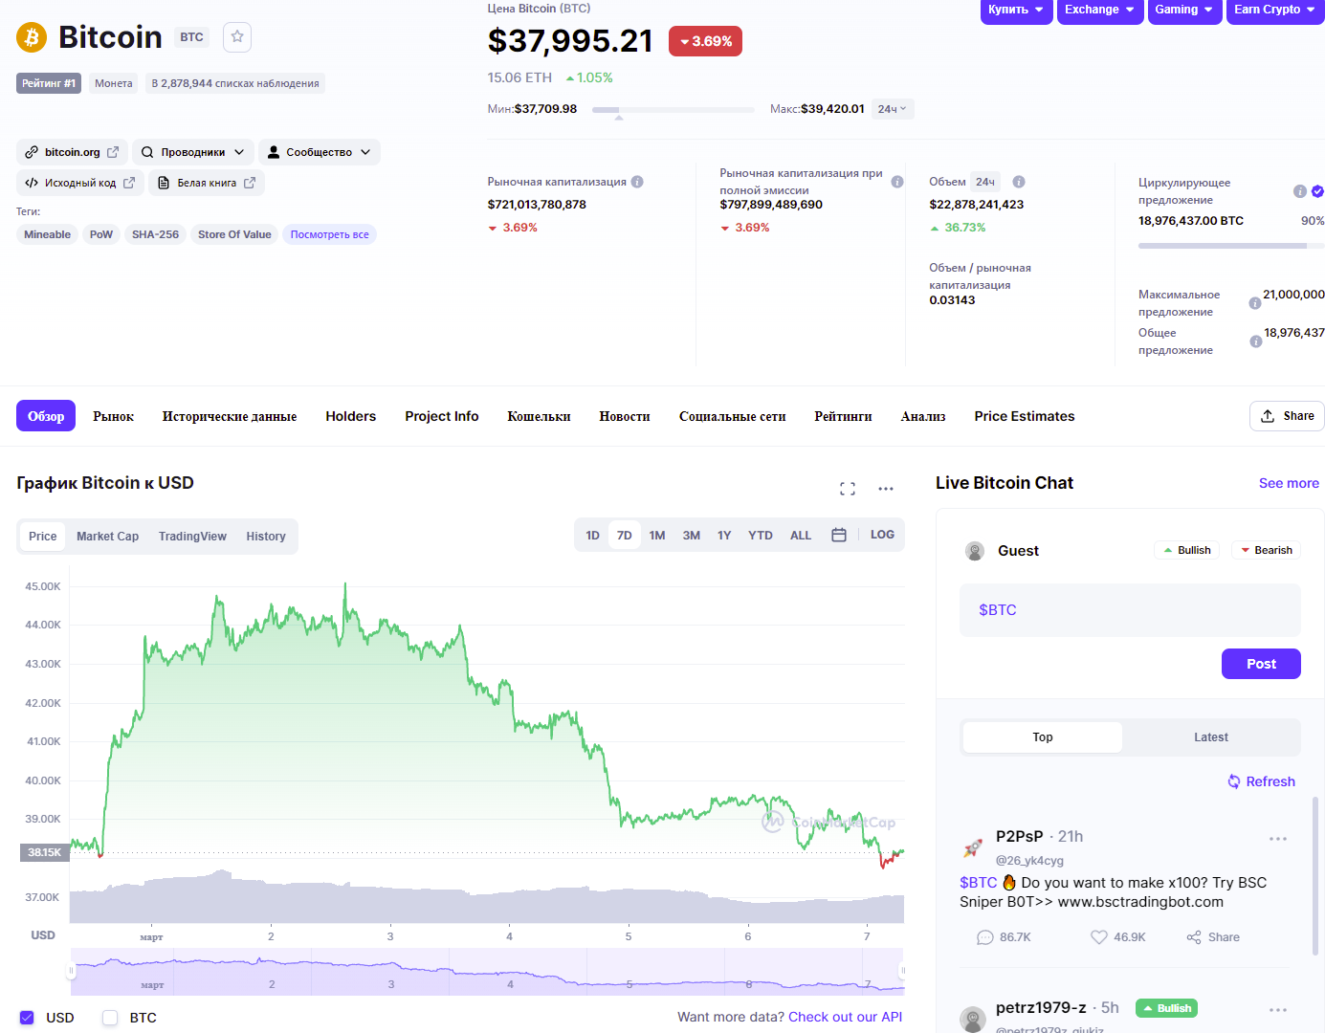
Task: Open bitcoin.org website link
Action: [73, 152]
